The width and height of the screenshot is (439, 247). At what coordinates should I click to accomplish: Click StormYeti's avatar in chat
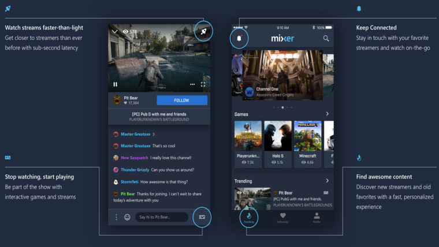[x=116, y=182]
